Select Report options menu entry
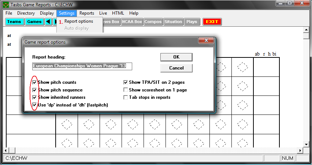Viewport: 312px width, 165px height. click(x=79, y=21)
